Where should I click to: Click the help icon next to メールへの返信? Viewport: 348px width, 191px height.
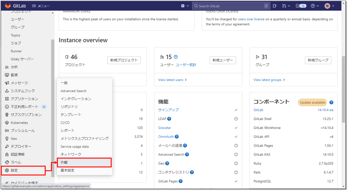pyautogui.click(x=185, y=146)
